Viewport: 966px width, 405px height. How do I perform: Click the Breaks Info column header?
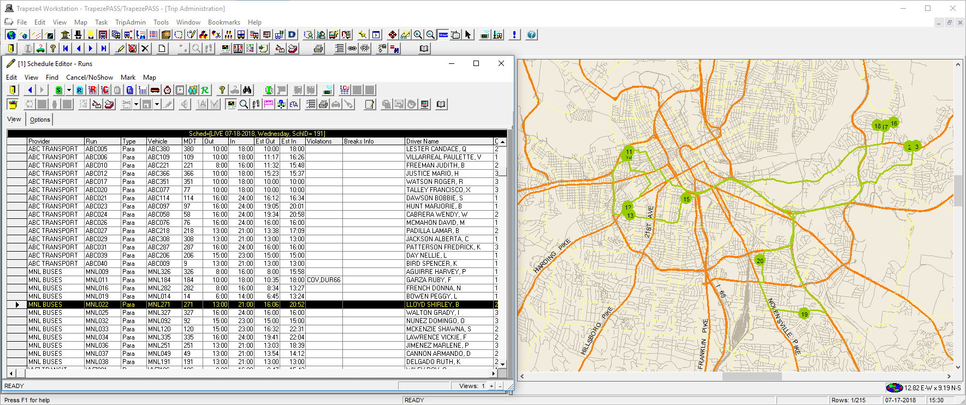(x=374, y=141)
